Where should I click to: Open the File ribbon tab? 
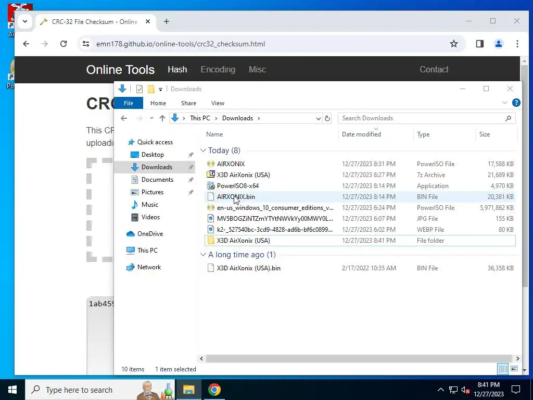click(129, 103)
